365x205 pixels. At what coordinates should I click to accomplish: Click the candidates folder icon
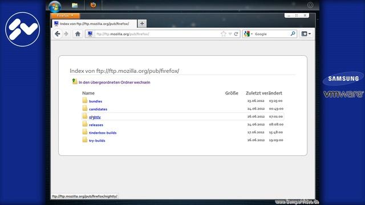(85, 108)
